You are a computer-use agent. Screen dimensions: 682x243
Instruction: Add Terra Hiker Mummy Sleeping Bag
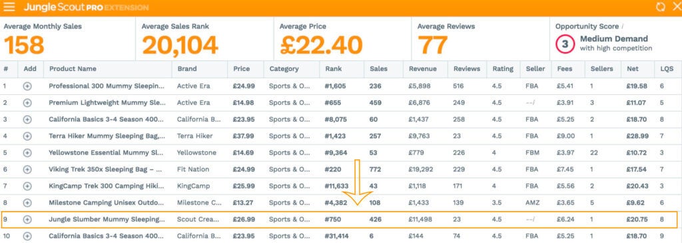point(27,136)
